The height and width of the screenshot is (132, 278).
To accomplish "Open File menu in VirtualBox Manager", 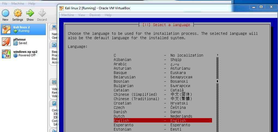I will (5, 3).
